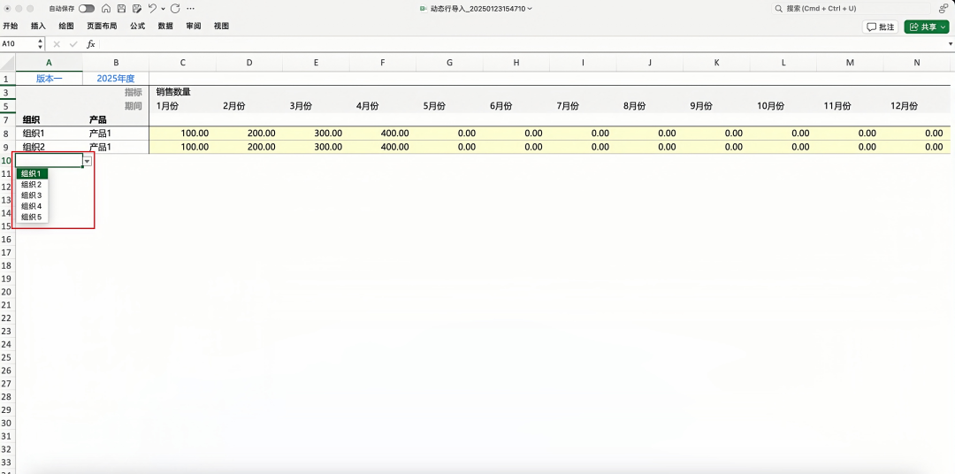Click the 期间 label cell
955x474 pixels.
134,105
